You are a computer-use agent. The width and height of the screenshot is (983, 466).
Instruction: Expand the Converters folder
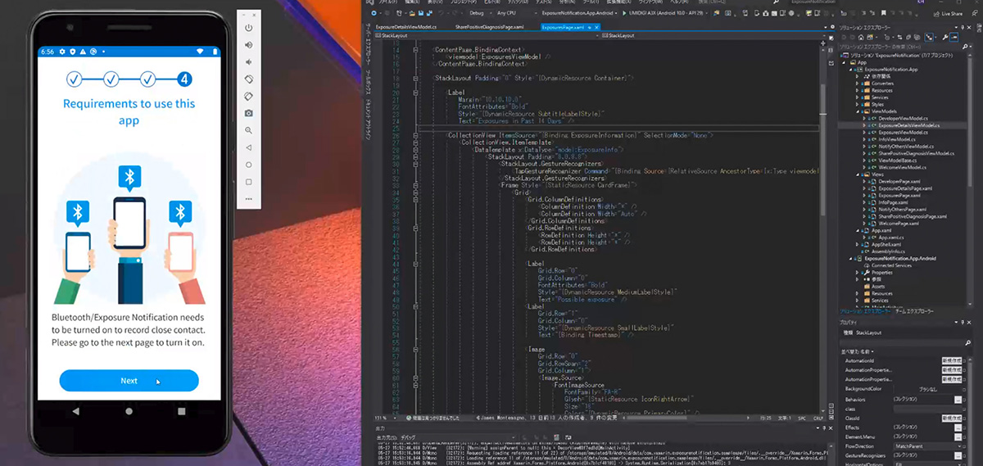point(856,84)
